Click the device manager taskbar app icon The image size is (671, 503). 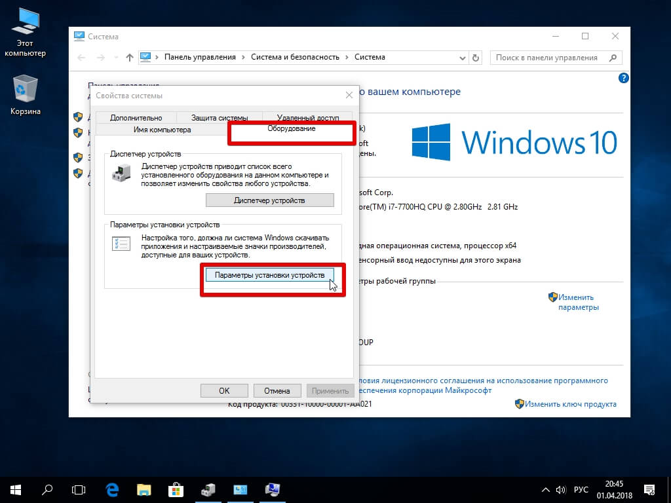(208, 490)
